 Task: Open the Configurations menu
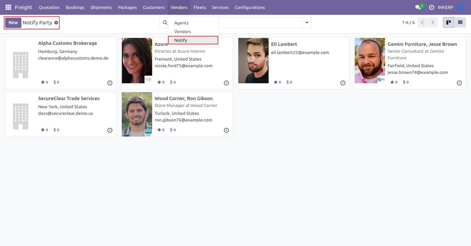coord(250,7)
